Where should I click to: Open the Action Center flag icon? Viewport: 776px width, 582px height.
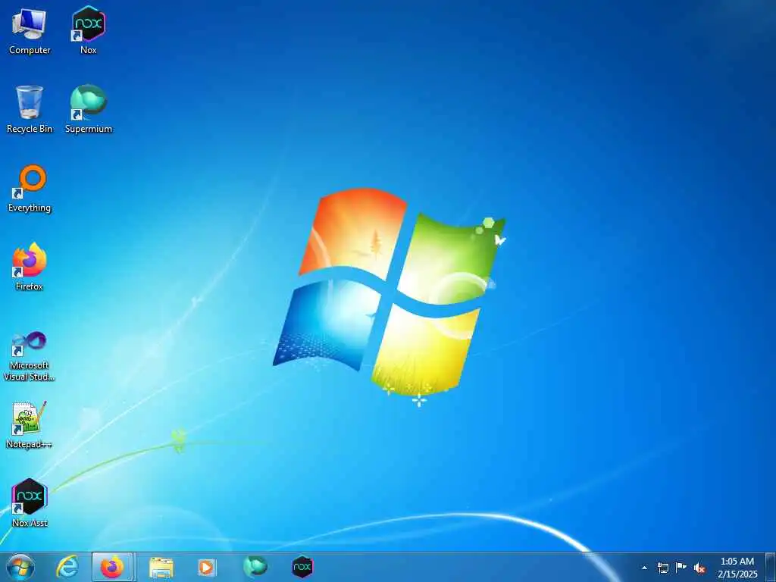click(681, 567)
